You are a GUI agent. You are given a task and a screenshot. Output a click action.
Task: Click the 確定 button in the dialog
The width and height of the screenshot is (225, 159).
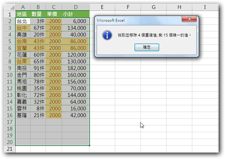[x=147, y=47]
